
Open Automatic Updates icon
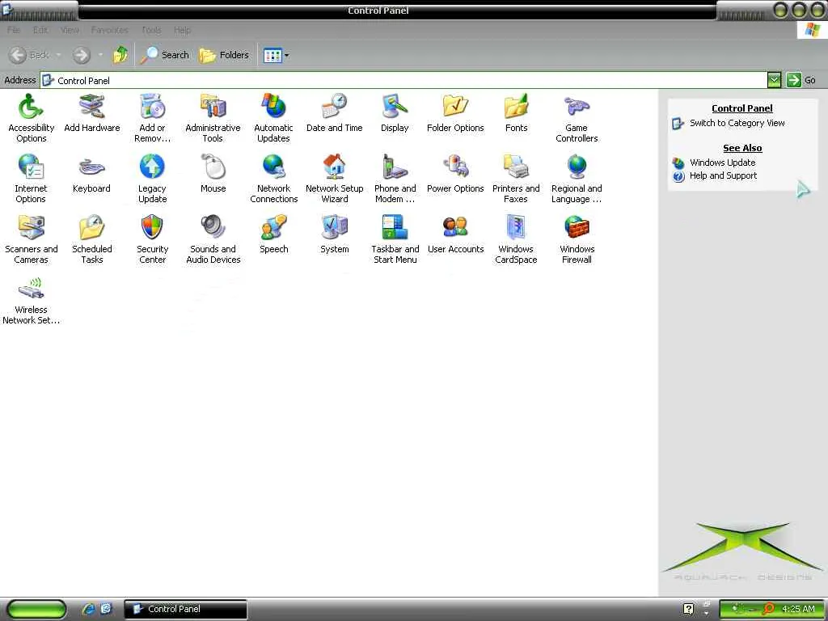[273, 118]
